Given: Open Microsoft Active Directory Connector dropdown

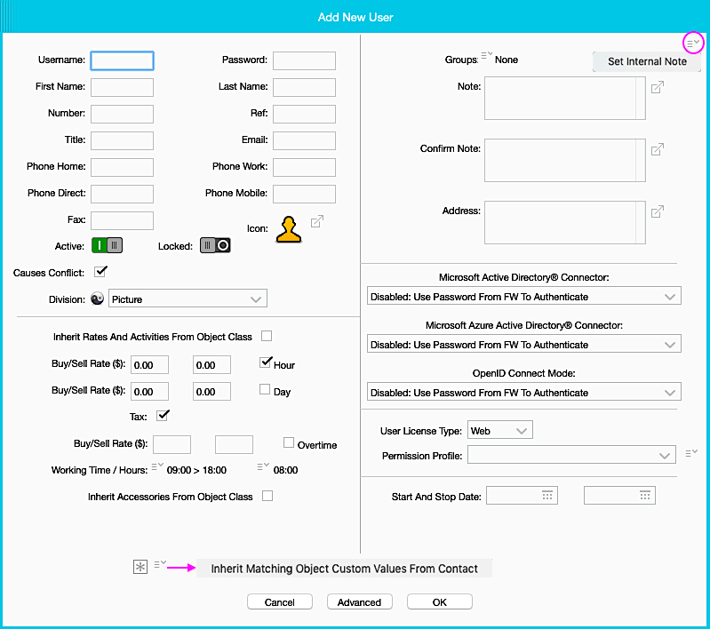Looking at the screenshot, I should pos(524,296).
